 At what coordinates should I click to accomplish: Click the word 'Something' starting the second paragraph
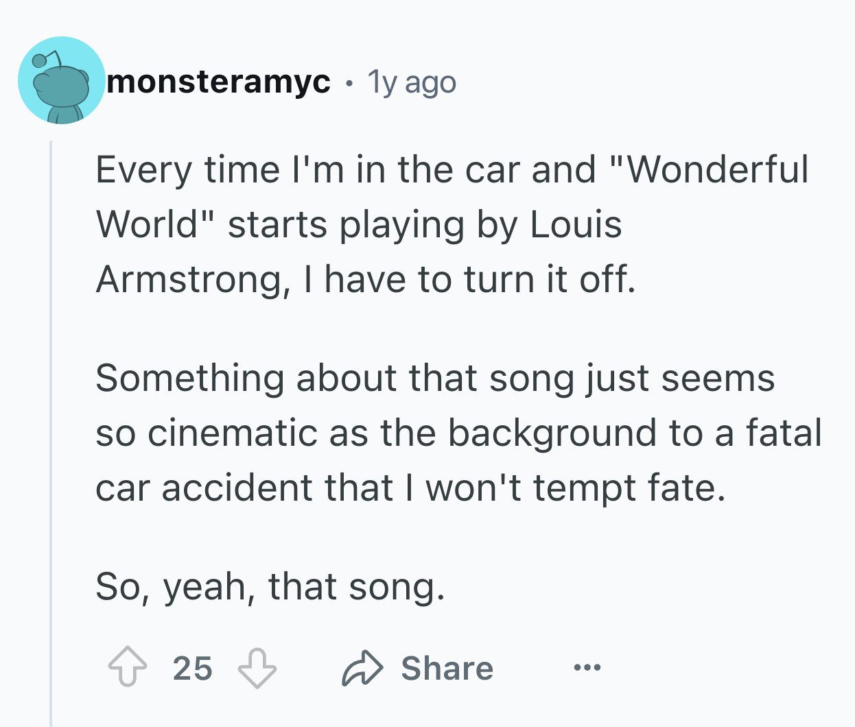(x=190, y=379)
